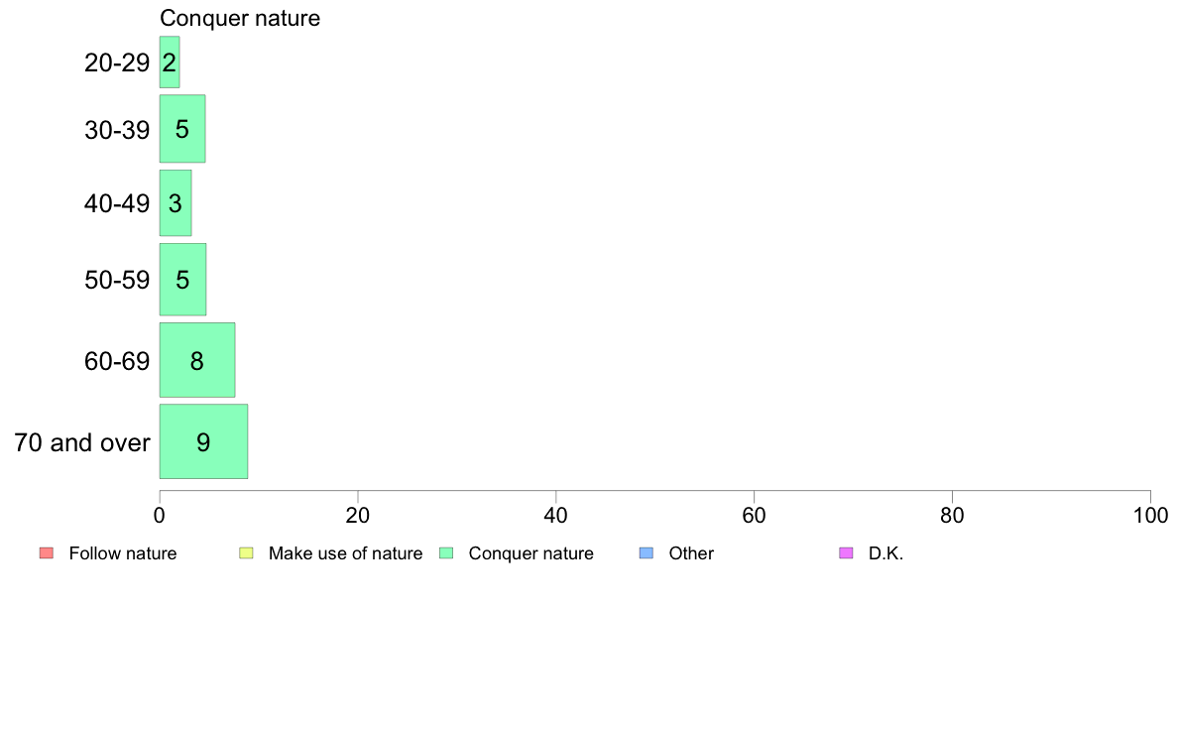
Task: Click the Follow nature legend text
Action: (x=122, y=553)
